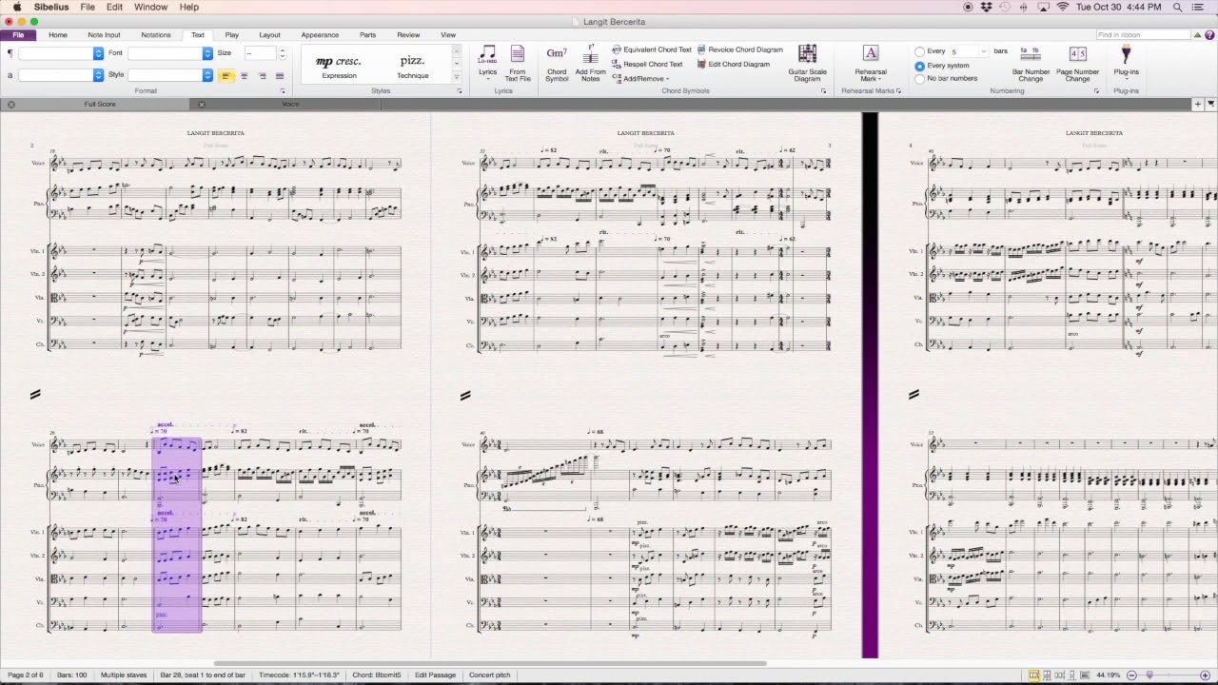Open the Lyrics tool
This screenshot has height=685, width=1218.
[x=487, y=62]
